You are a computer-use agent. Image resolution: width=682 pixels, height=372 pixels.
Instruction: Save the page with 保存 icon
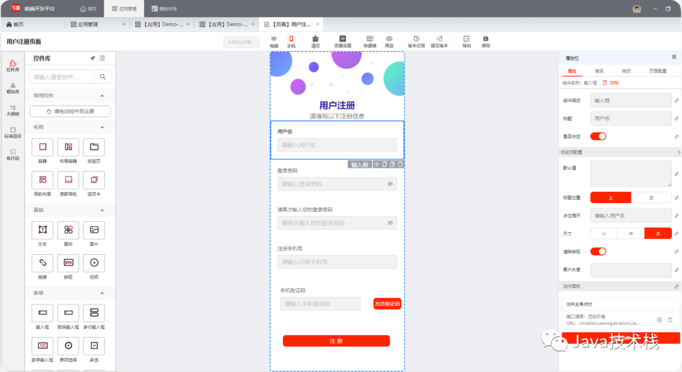click(x=485, y=42)
